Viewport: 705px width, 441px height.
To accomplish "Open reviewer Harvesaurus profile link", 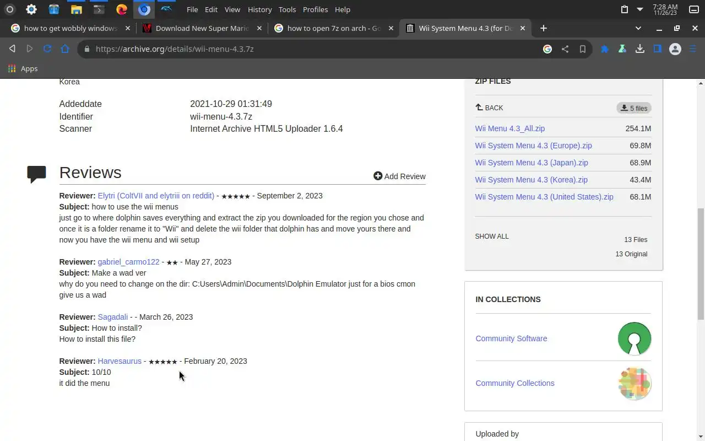I will click(x=120, y=361).
